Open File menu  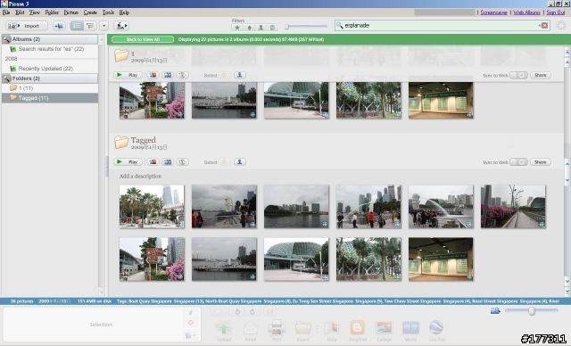(x=6, y=12)
